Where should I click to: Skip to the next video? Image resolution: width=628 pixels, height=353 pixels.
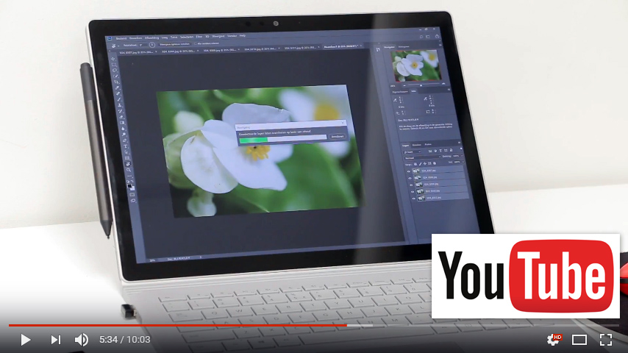pyautogui.click(x=55, y=340)
